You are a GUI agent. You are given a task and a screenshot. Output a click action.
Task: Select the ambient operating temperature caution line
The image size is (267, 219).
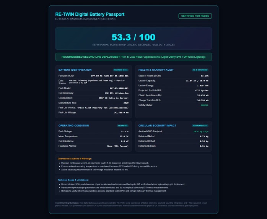109,166
